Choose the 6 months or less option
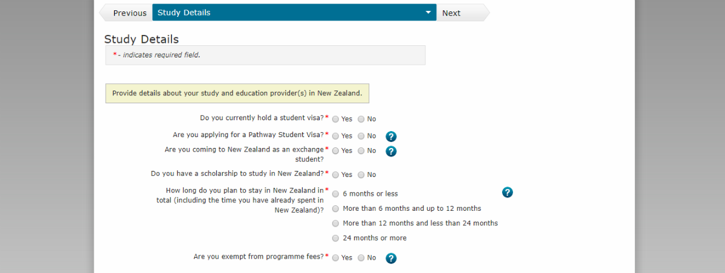The image size is (725, 273). click(x=336, y=194)
